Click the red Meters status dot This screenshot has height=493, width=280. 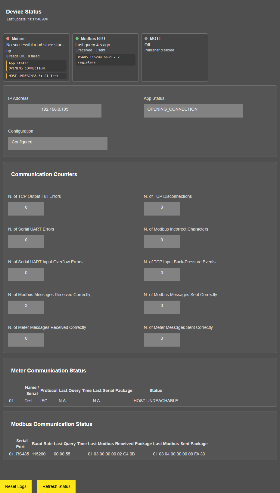tap(8, 38)
